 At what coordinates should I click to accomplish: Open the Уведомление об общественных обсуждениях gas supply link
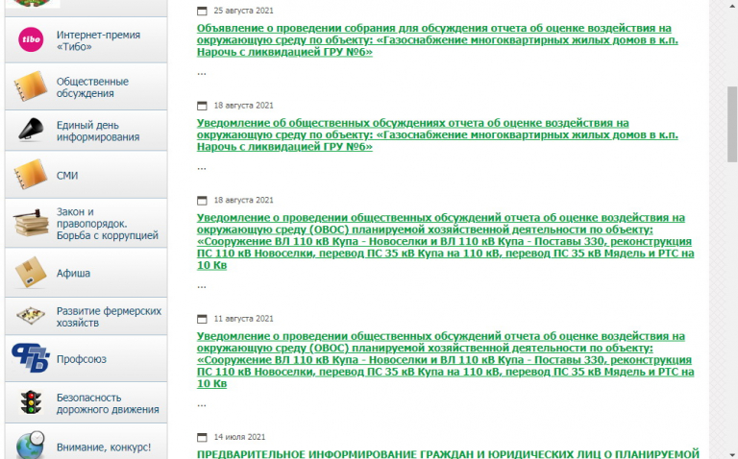412,135
